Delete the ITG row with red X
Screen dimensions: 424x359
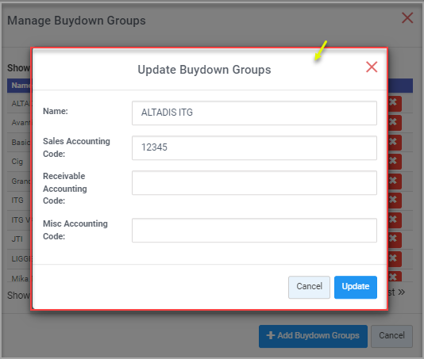coord(395,201)
